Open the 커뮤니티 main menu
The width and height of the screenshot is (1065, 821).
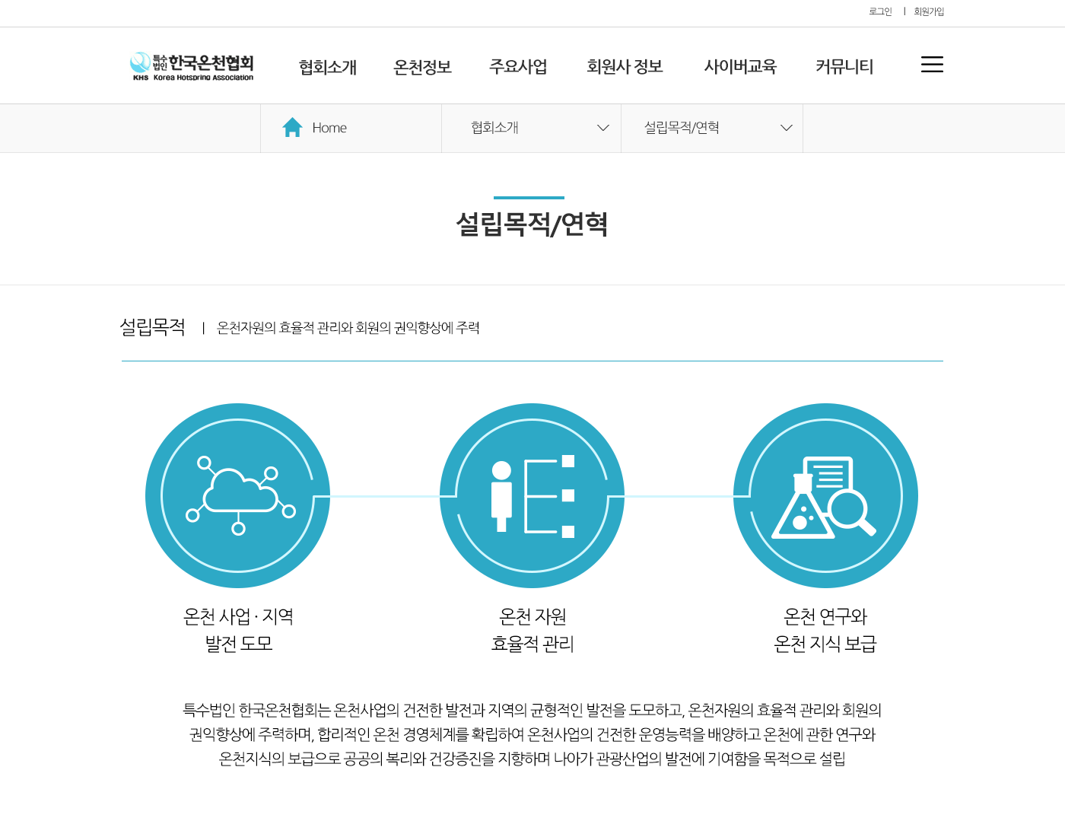[844, 67]
